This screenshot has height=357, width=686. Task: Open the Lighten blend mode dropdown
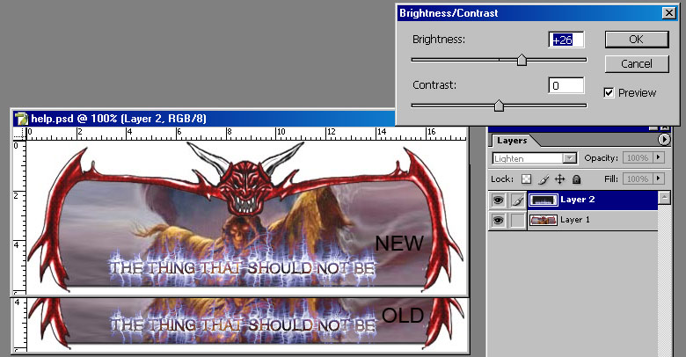point(569,158)
